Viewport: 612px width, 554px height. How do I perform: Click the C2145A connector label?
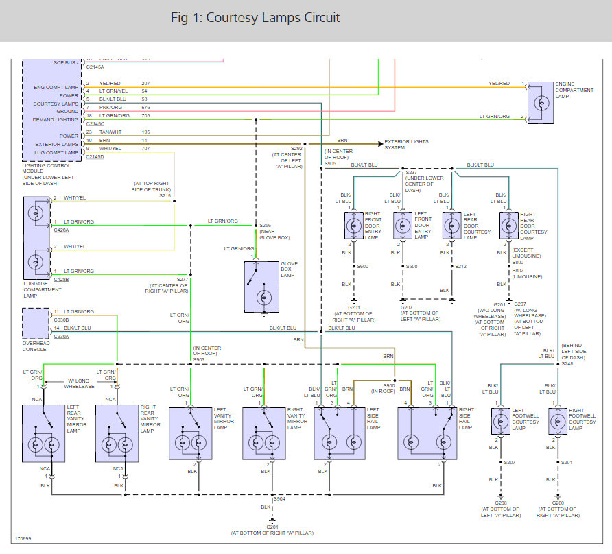tap(95, 67)
